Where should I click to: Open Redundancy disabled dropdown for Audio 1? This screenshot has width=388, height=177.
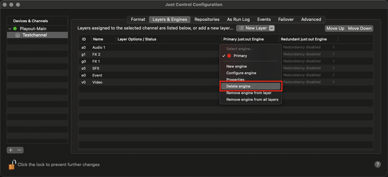click(x=309, y=47)
